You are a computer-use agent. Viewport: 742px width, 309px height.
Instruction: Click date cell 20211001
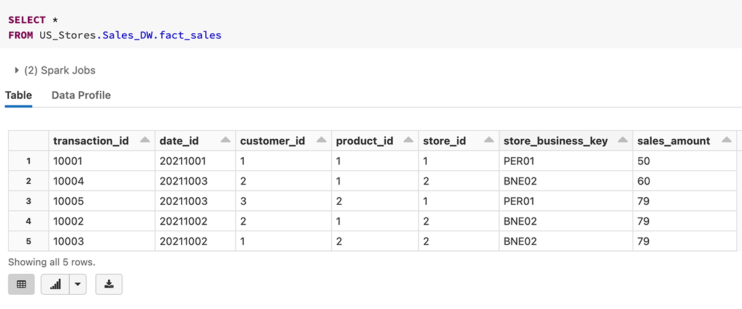pos(183,161)
